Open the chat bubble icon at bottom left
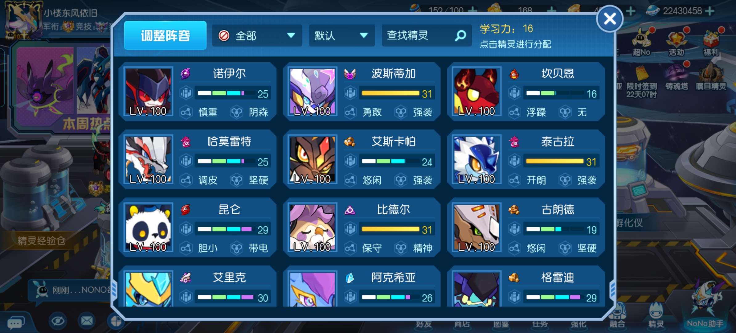The width and height of the screenshot is (736, 333). (16, 322)
